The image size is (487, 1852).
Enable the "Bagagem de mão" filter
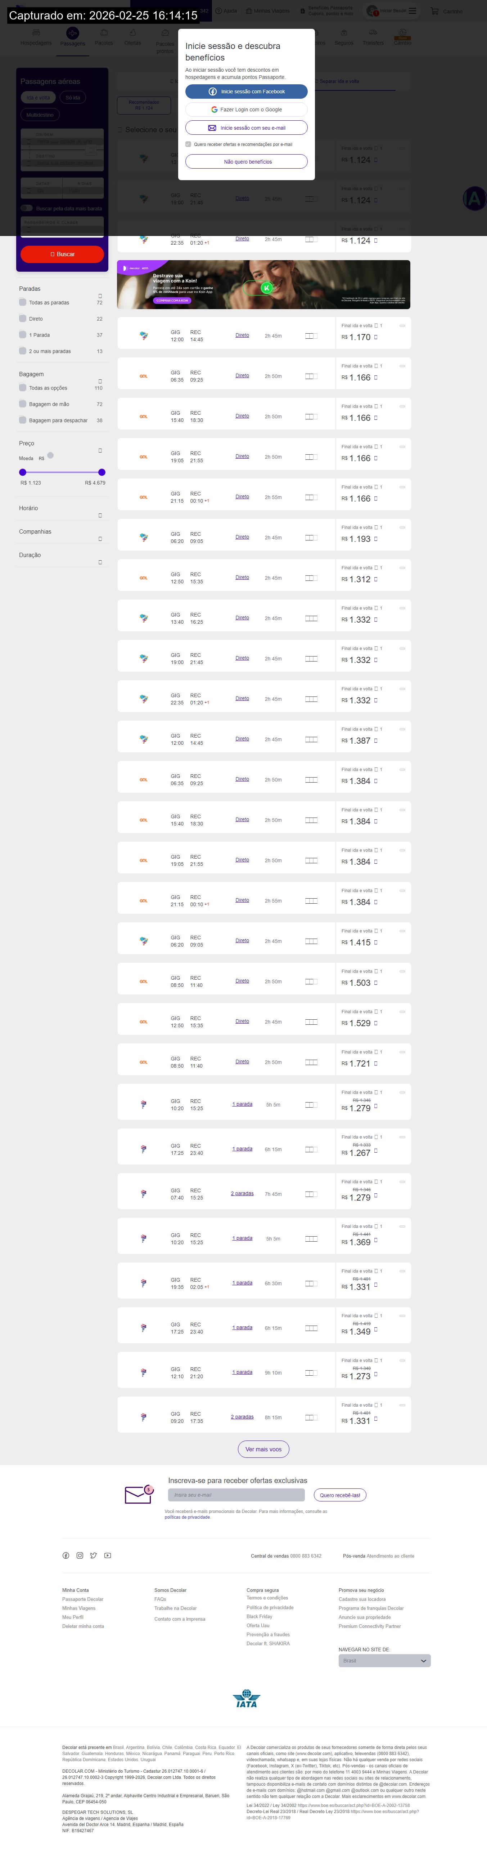tap(23, 404)
